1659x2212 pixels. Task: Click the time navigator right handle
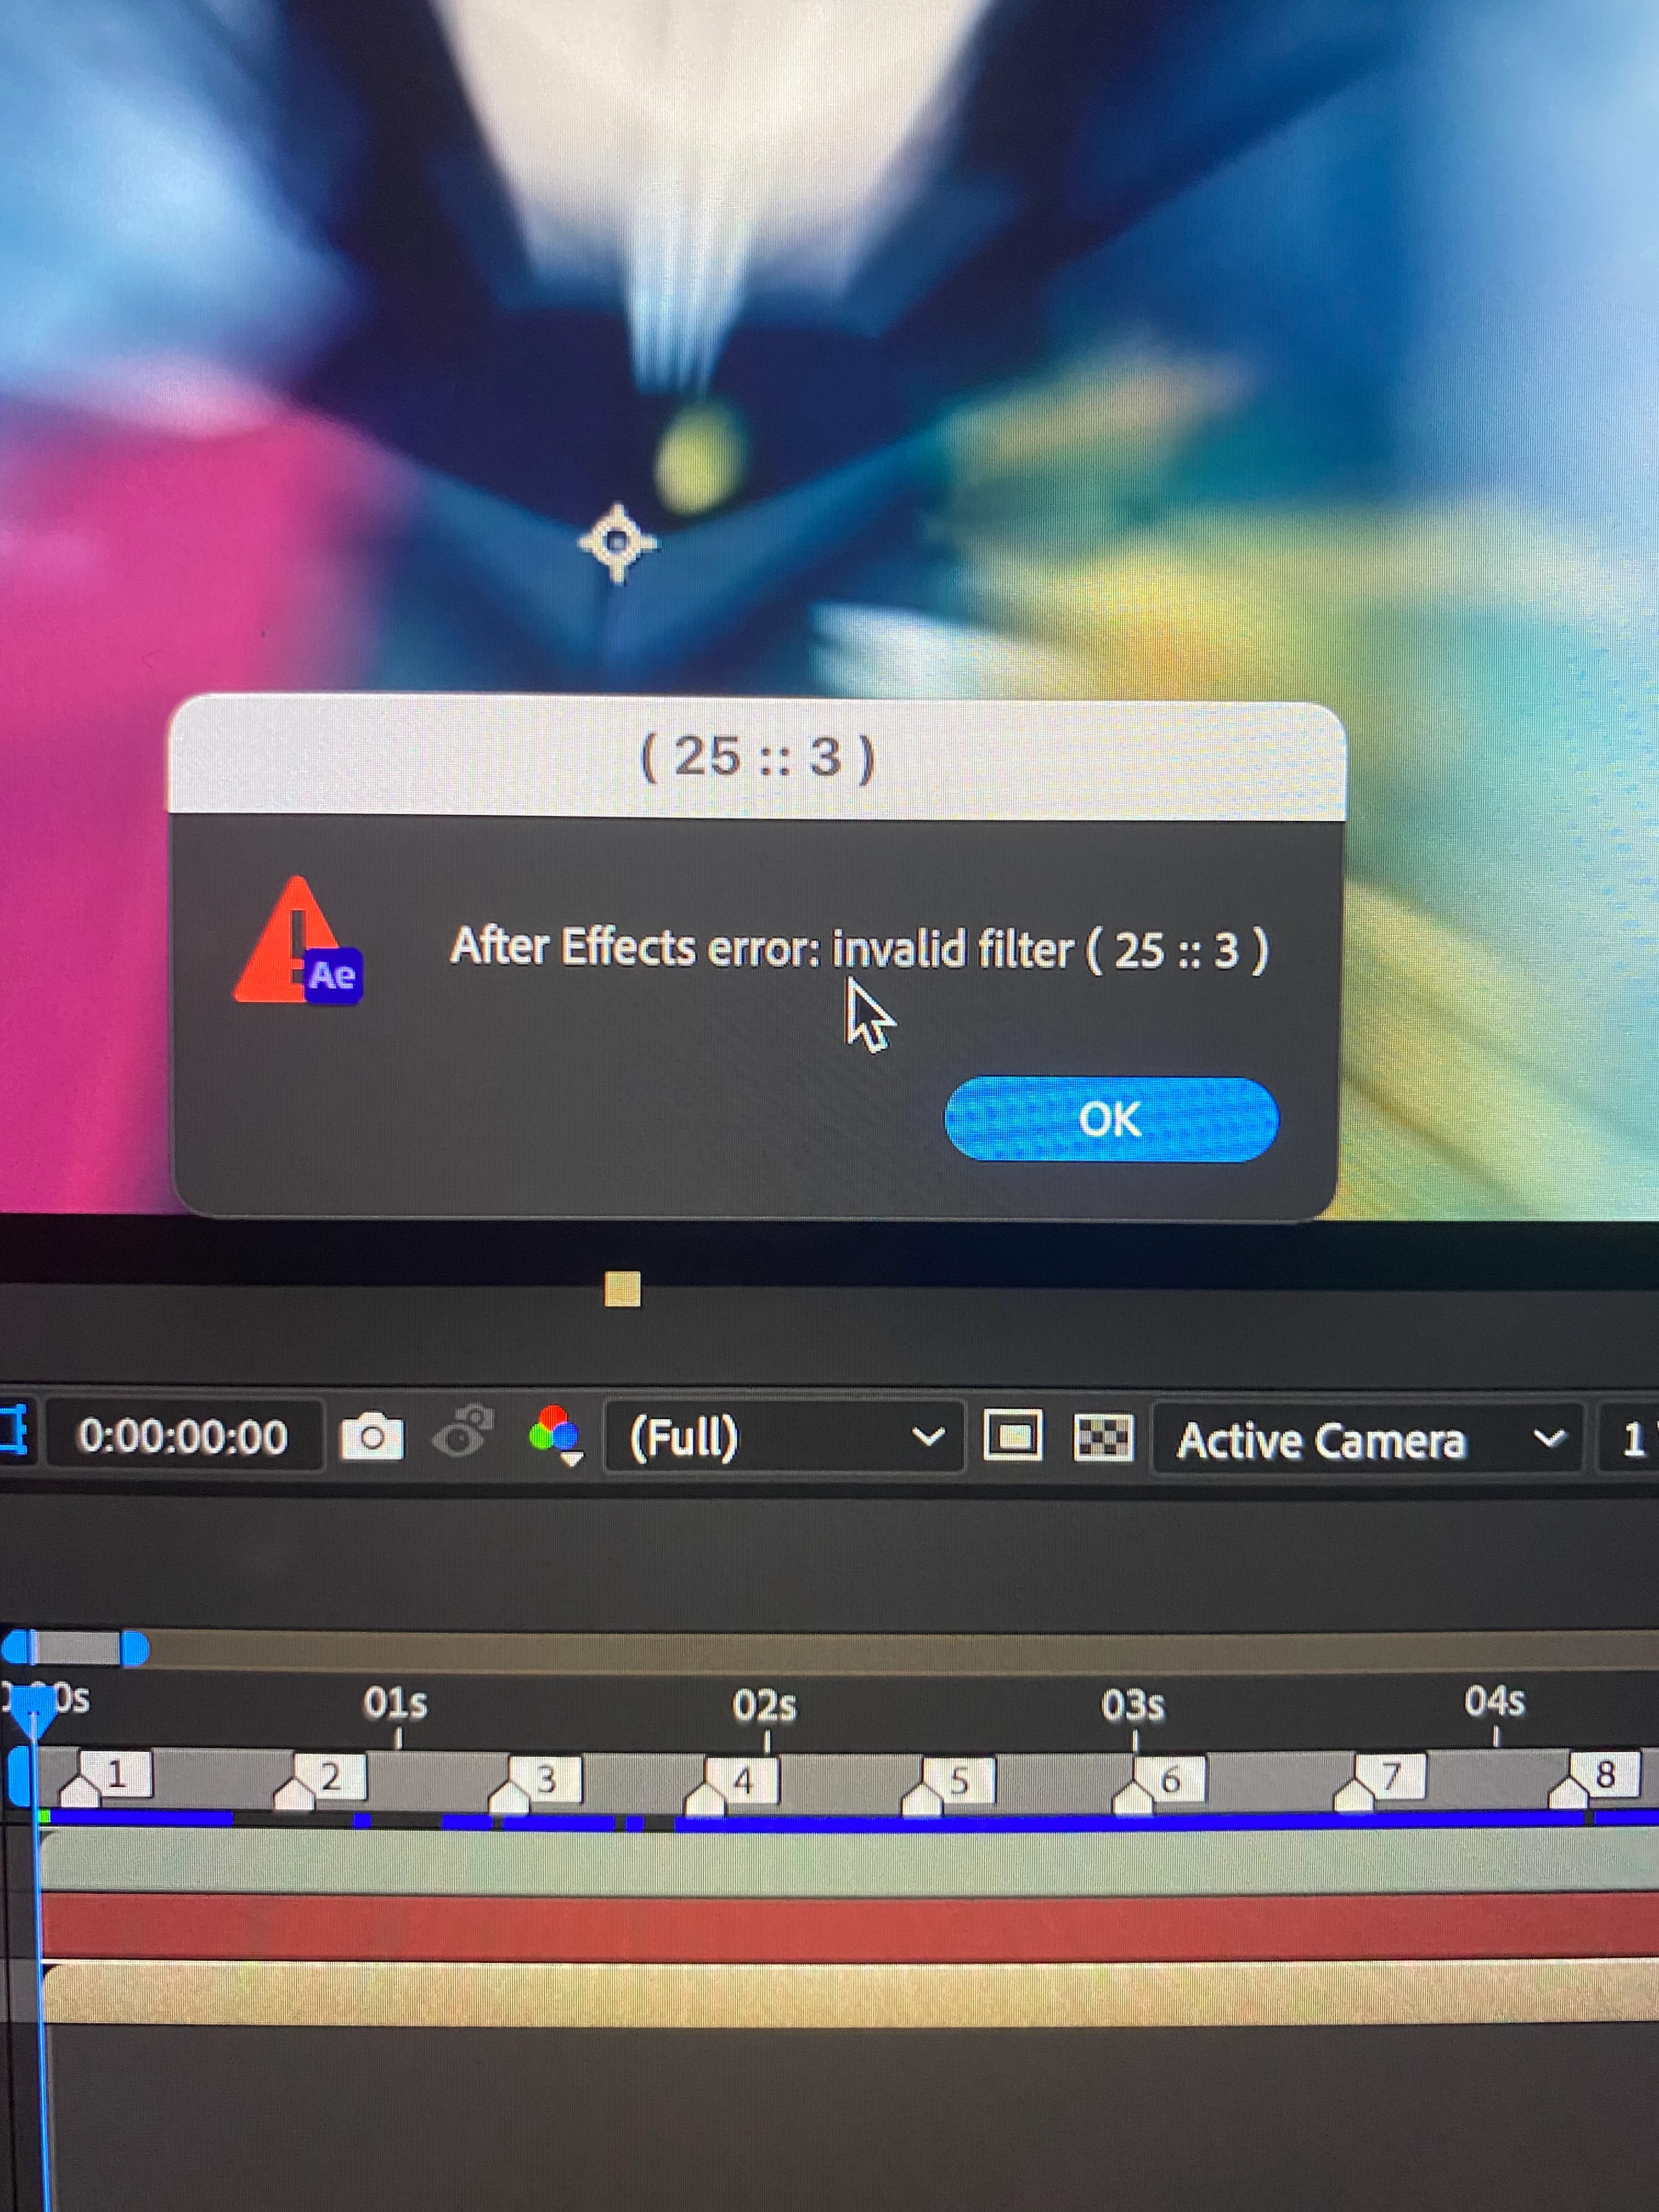click(x=134, y=1648)
